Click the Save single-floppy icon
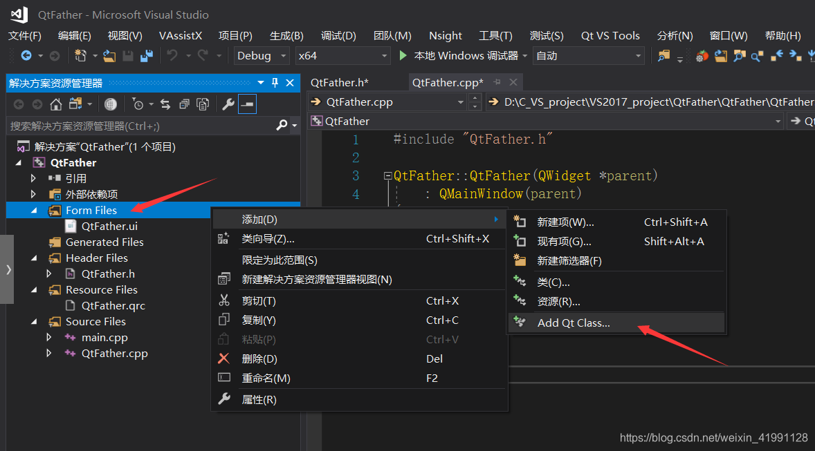This screenshot has width=815, height=451. tap(128, 55)
